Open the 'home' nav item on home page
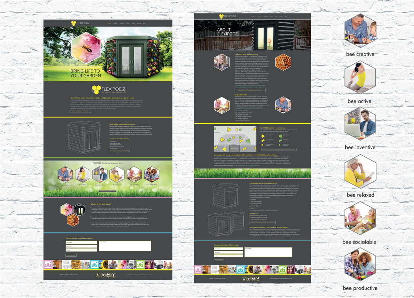This screenshot has width=414, height=298. [x=109, y=24]
